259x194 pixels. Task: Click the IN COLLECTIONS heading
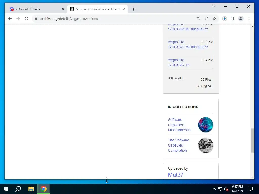(x=183, y=107)
